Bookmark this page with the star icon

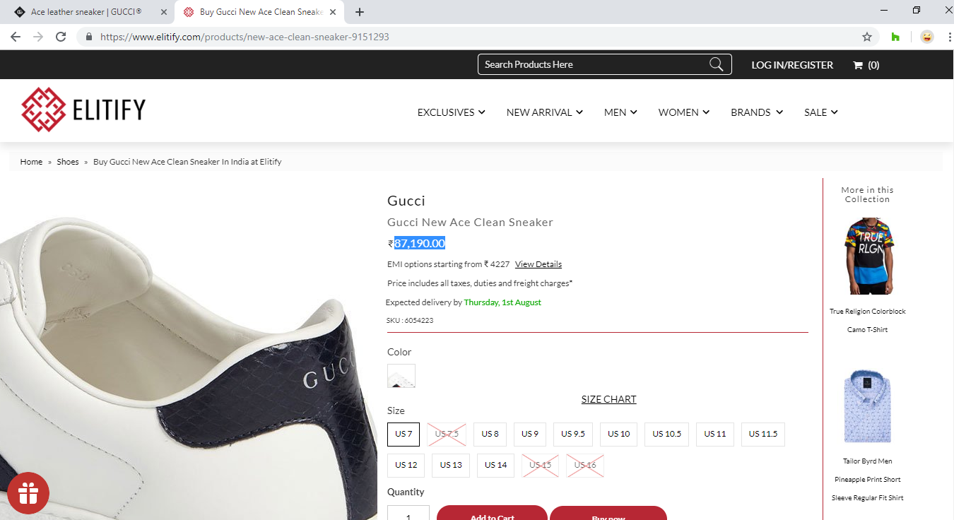click(867, 37)
